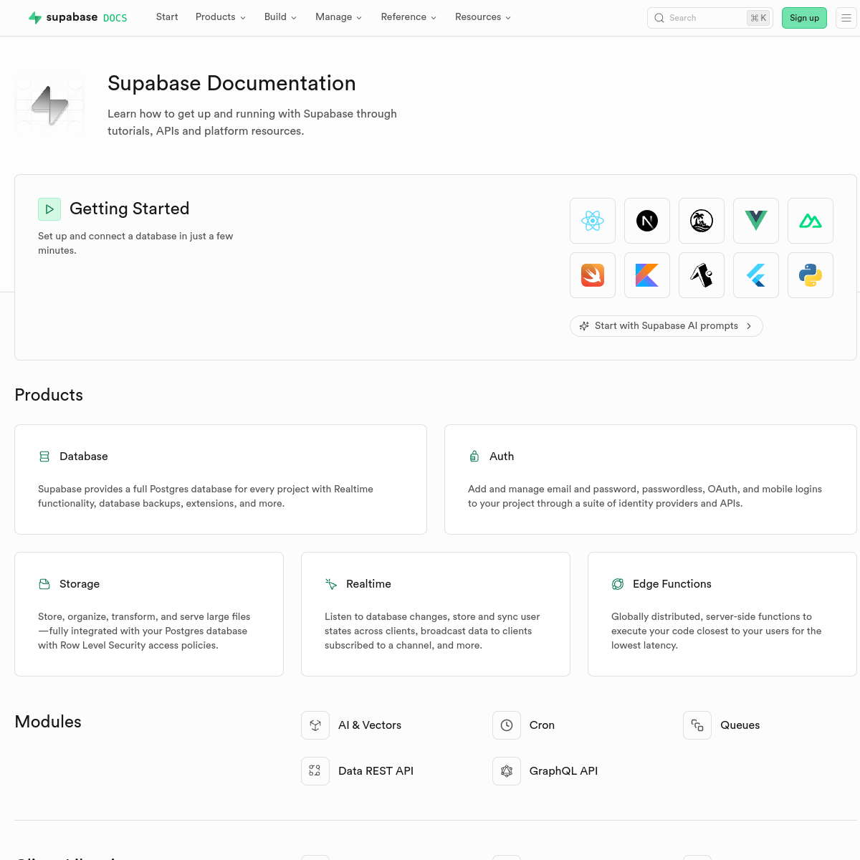Viewport: 860px width, 860px height.
Task: Expand the Products dropdown menu
Action: (220, 17)
